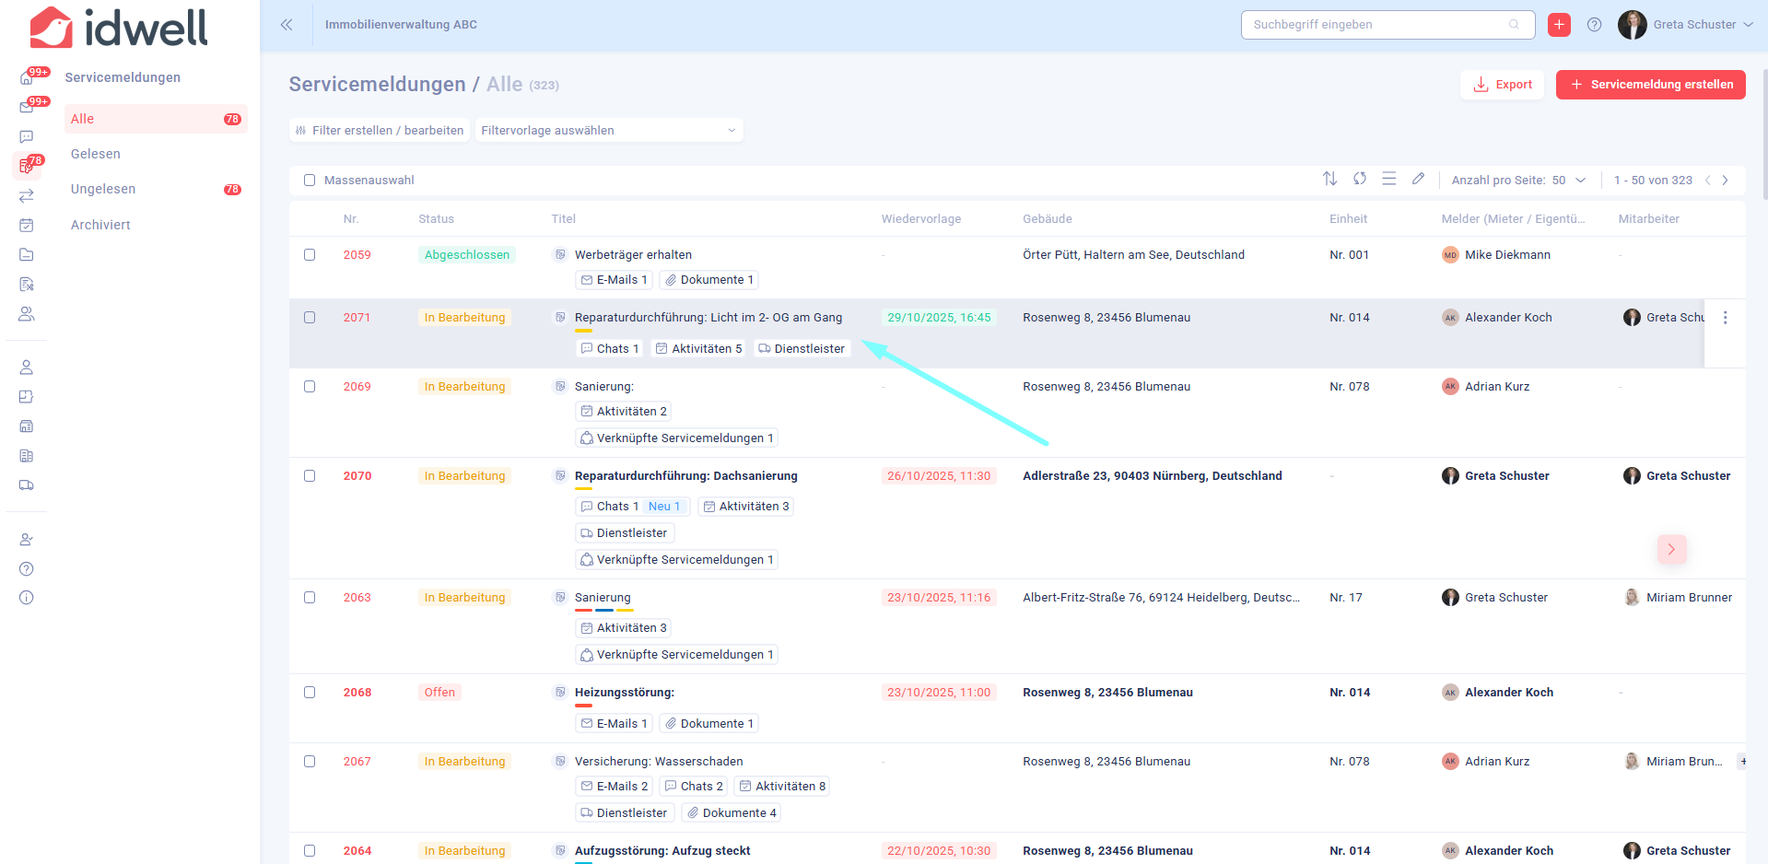
Task: Click the sort arrows icon in the table toolbar
Action: (x=1329, y=179)
